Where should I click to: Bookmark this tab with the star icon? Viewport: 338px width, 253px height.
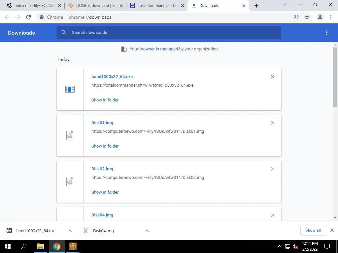pos(307,17)
